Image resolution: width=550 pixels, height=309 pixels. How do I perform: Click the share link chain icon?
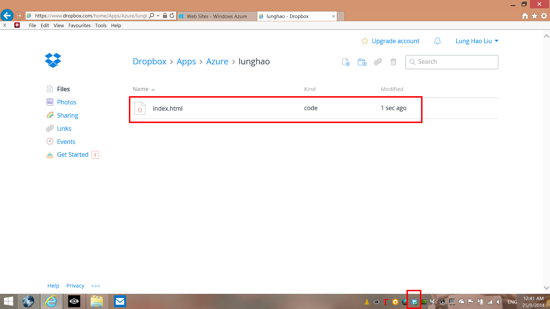click(378, 62)
